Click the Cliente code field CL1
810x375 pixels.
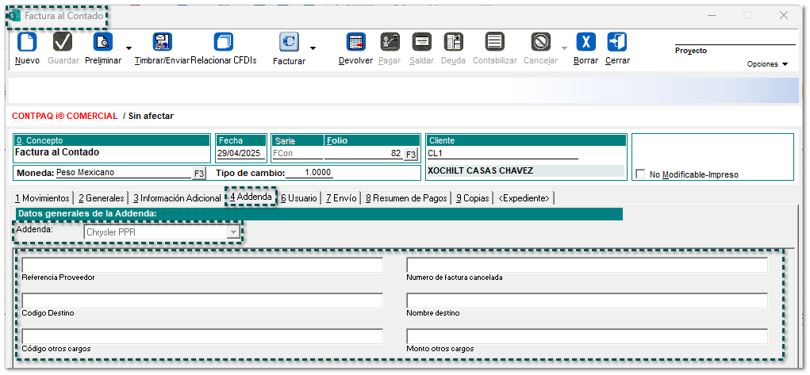coord(503,154)
